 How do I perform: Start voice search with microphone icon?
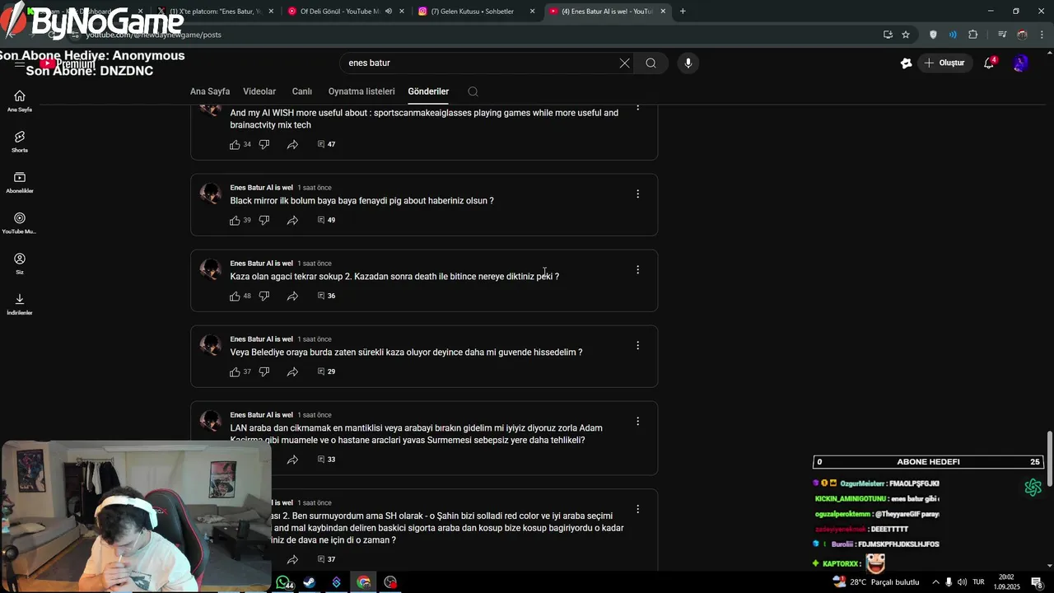688,63
